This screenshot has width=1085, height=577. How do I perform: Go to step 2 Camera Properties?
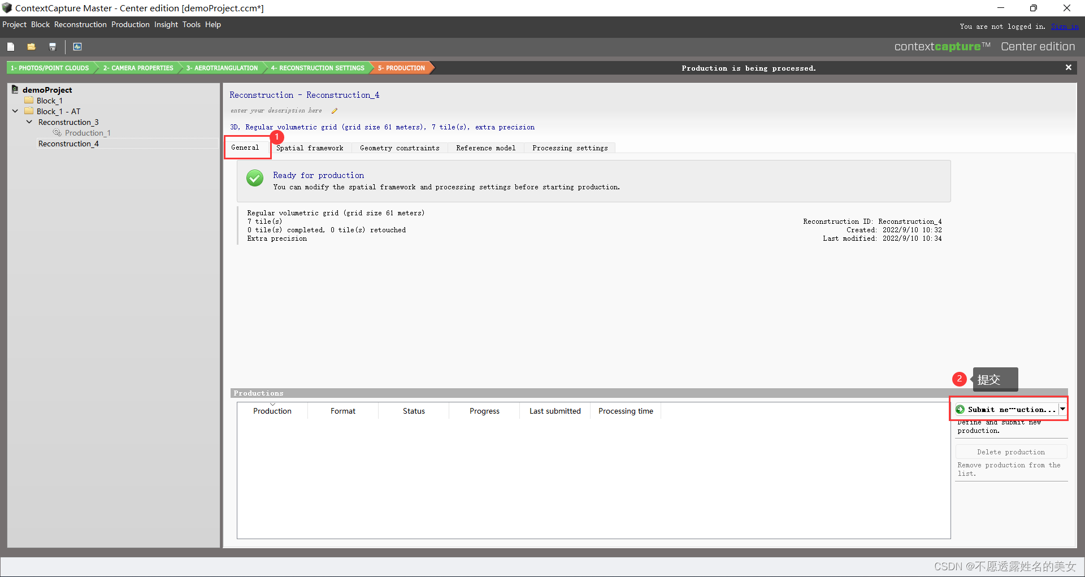(138, 68)
